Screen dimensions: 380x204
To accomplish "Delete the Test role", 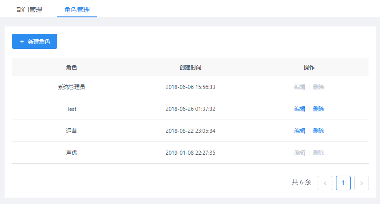I will point(319,109).
